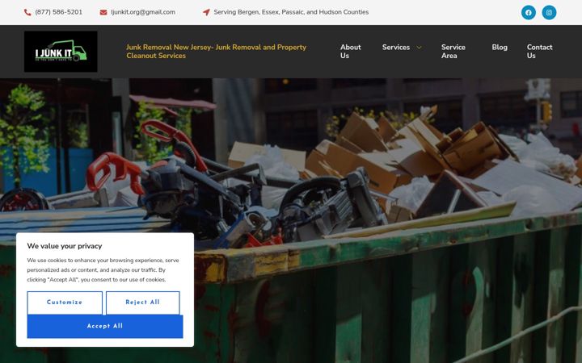Click the Serving Bergen, Essex, Passaic text
The width and height of the screenshot is (582, 363).
click(291, 12)
